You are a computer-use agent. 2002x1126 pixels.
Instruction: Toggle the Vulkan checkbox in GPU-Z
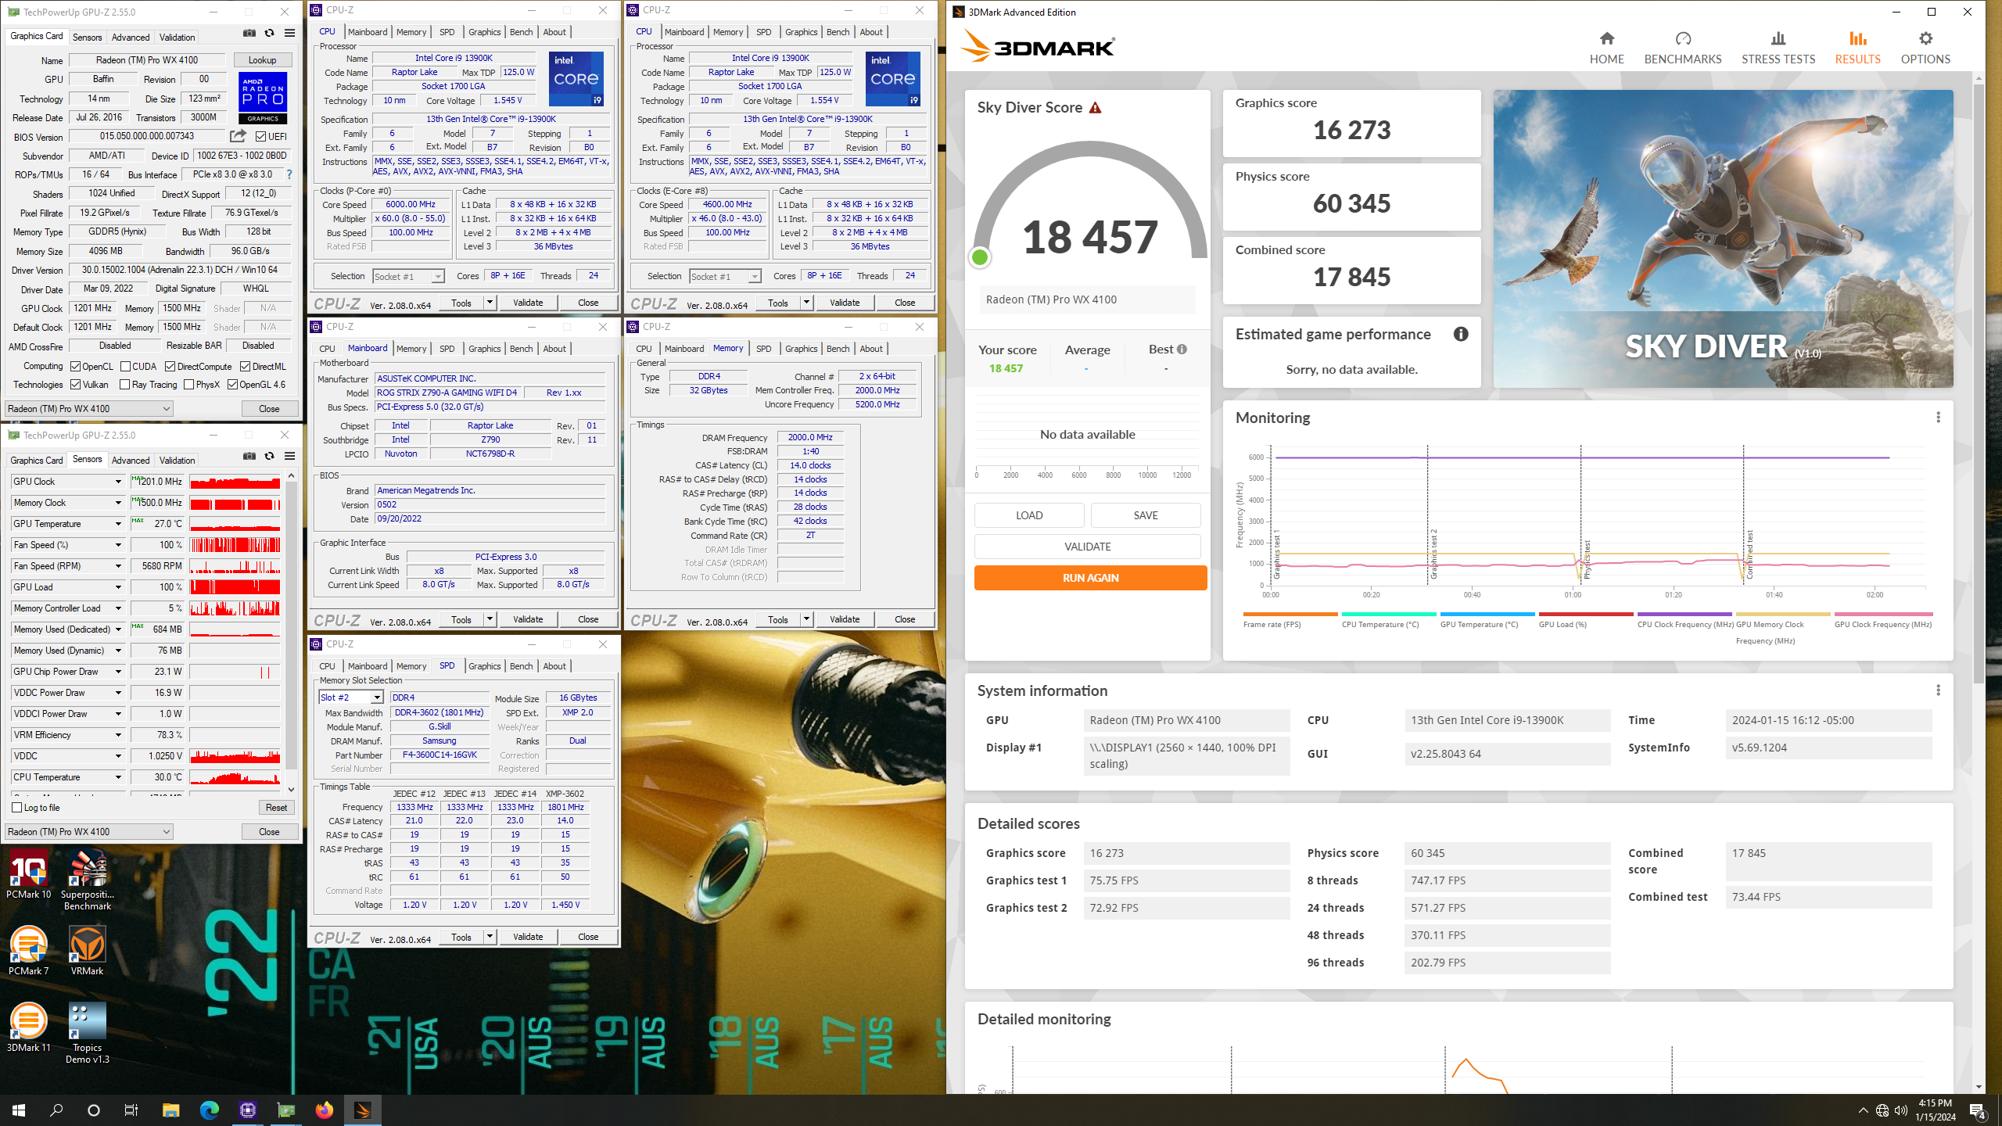point(76,385)
